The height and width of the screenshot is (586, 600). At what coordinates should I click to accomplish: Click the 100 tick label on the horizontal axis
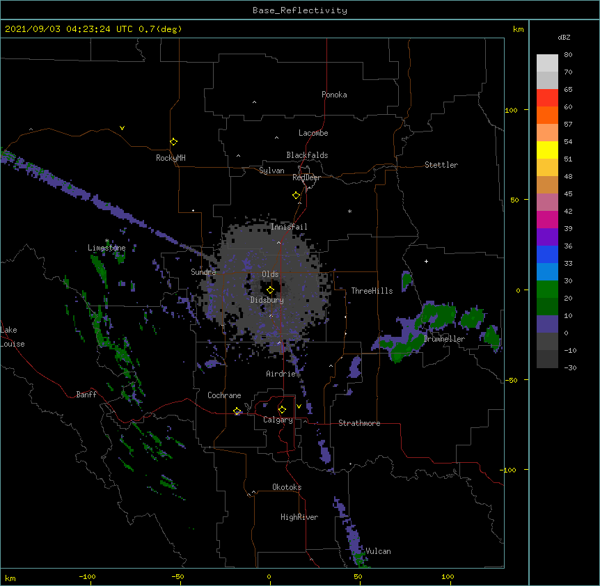click(x=448, y=576)
